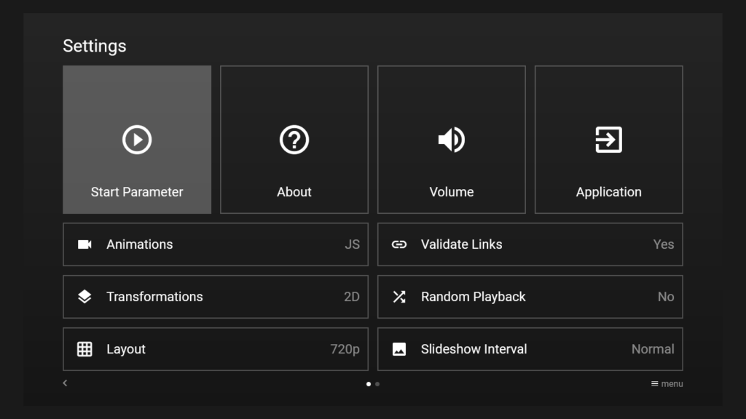Toggle Random Playback No value

[x=666, y=297]
